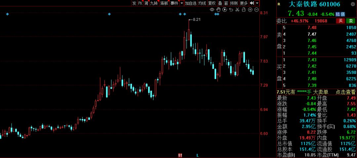Click the first blue diamond event marker
The image size is (357, 158).
[x=7, y=14]
